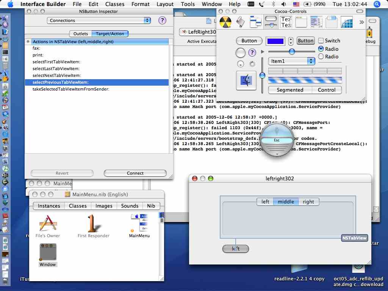
Task: Open the Apple menu
Action: click(x=10, y=4)
